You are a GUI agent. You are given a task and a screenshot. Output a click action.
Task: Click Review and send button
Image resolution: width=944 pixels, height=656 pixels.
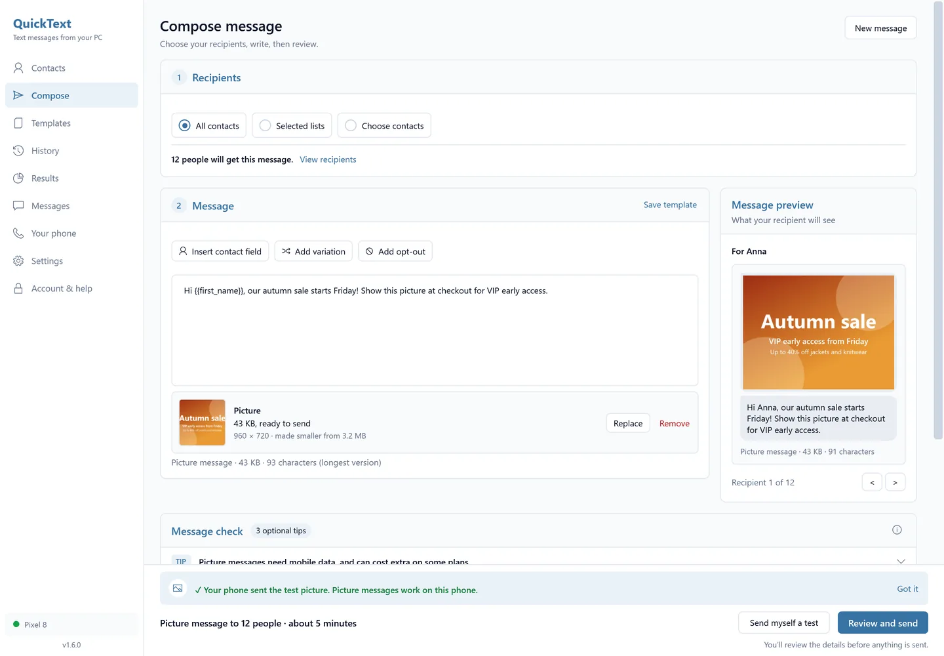pos(883,623)
